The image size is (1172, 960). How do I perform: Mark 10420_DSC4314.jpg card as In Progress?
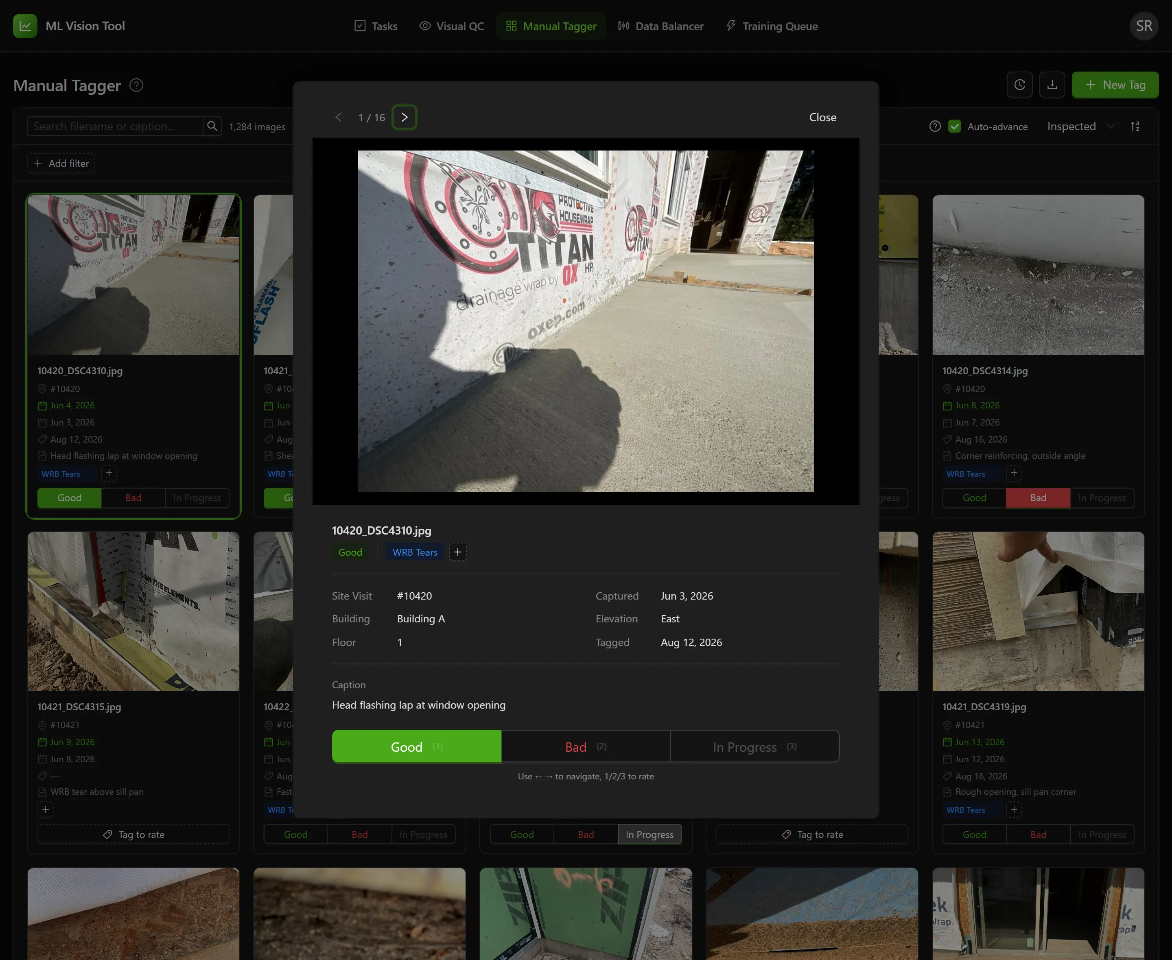[x=1102, y=498]
